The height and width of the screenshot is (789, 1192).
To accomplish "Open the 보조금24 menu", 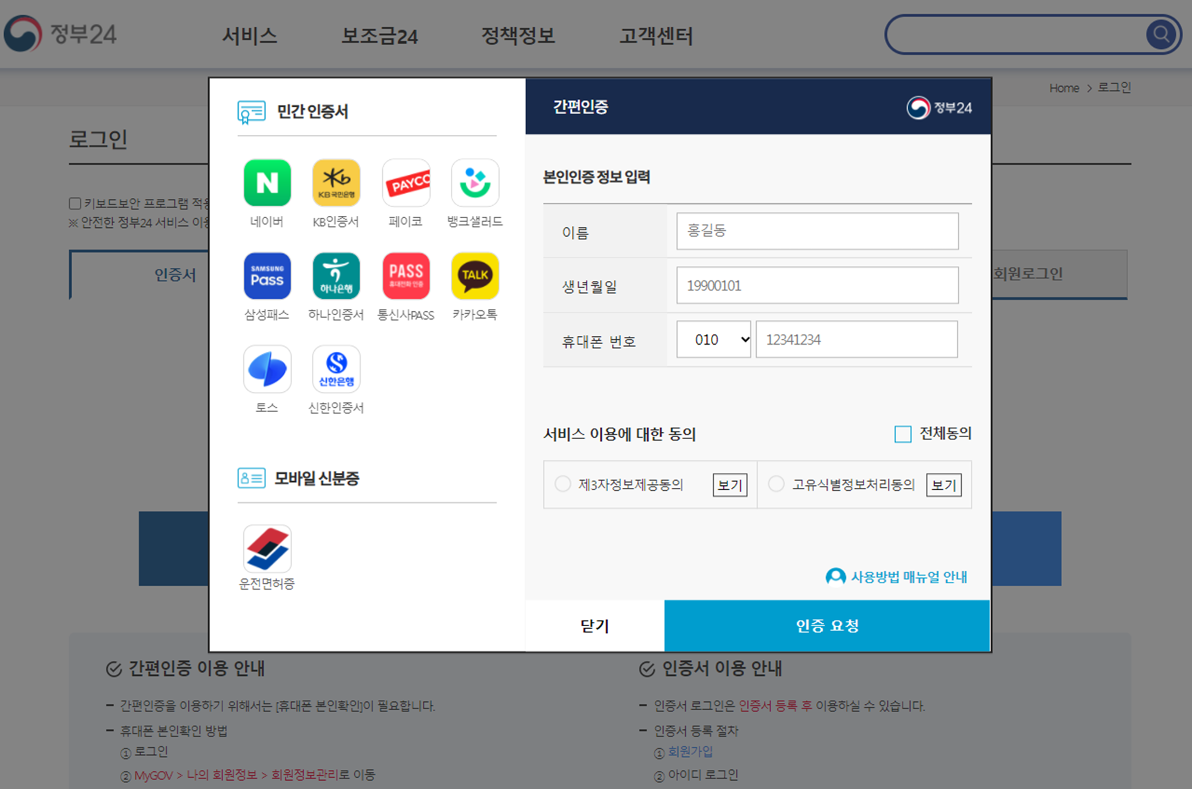I will pos(380,36).
